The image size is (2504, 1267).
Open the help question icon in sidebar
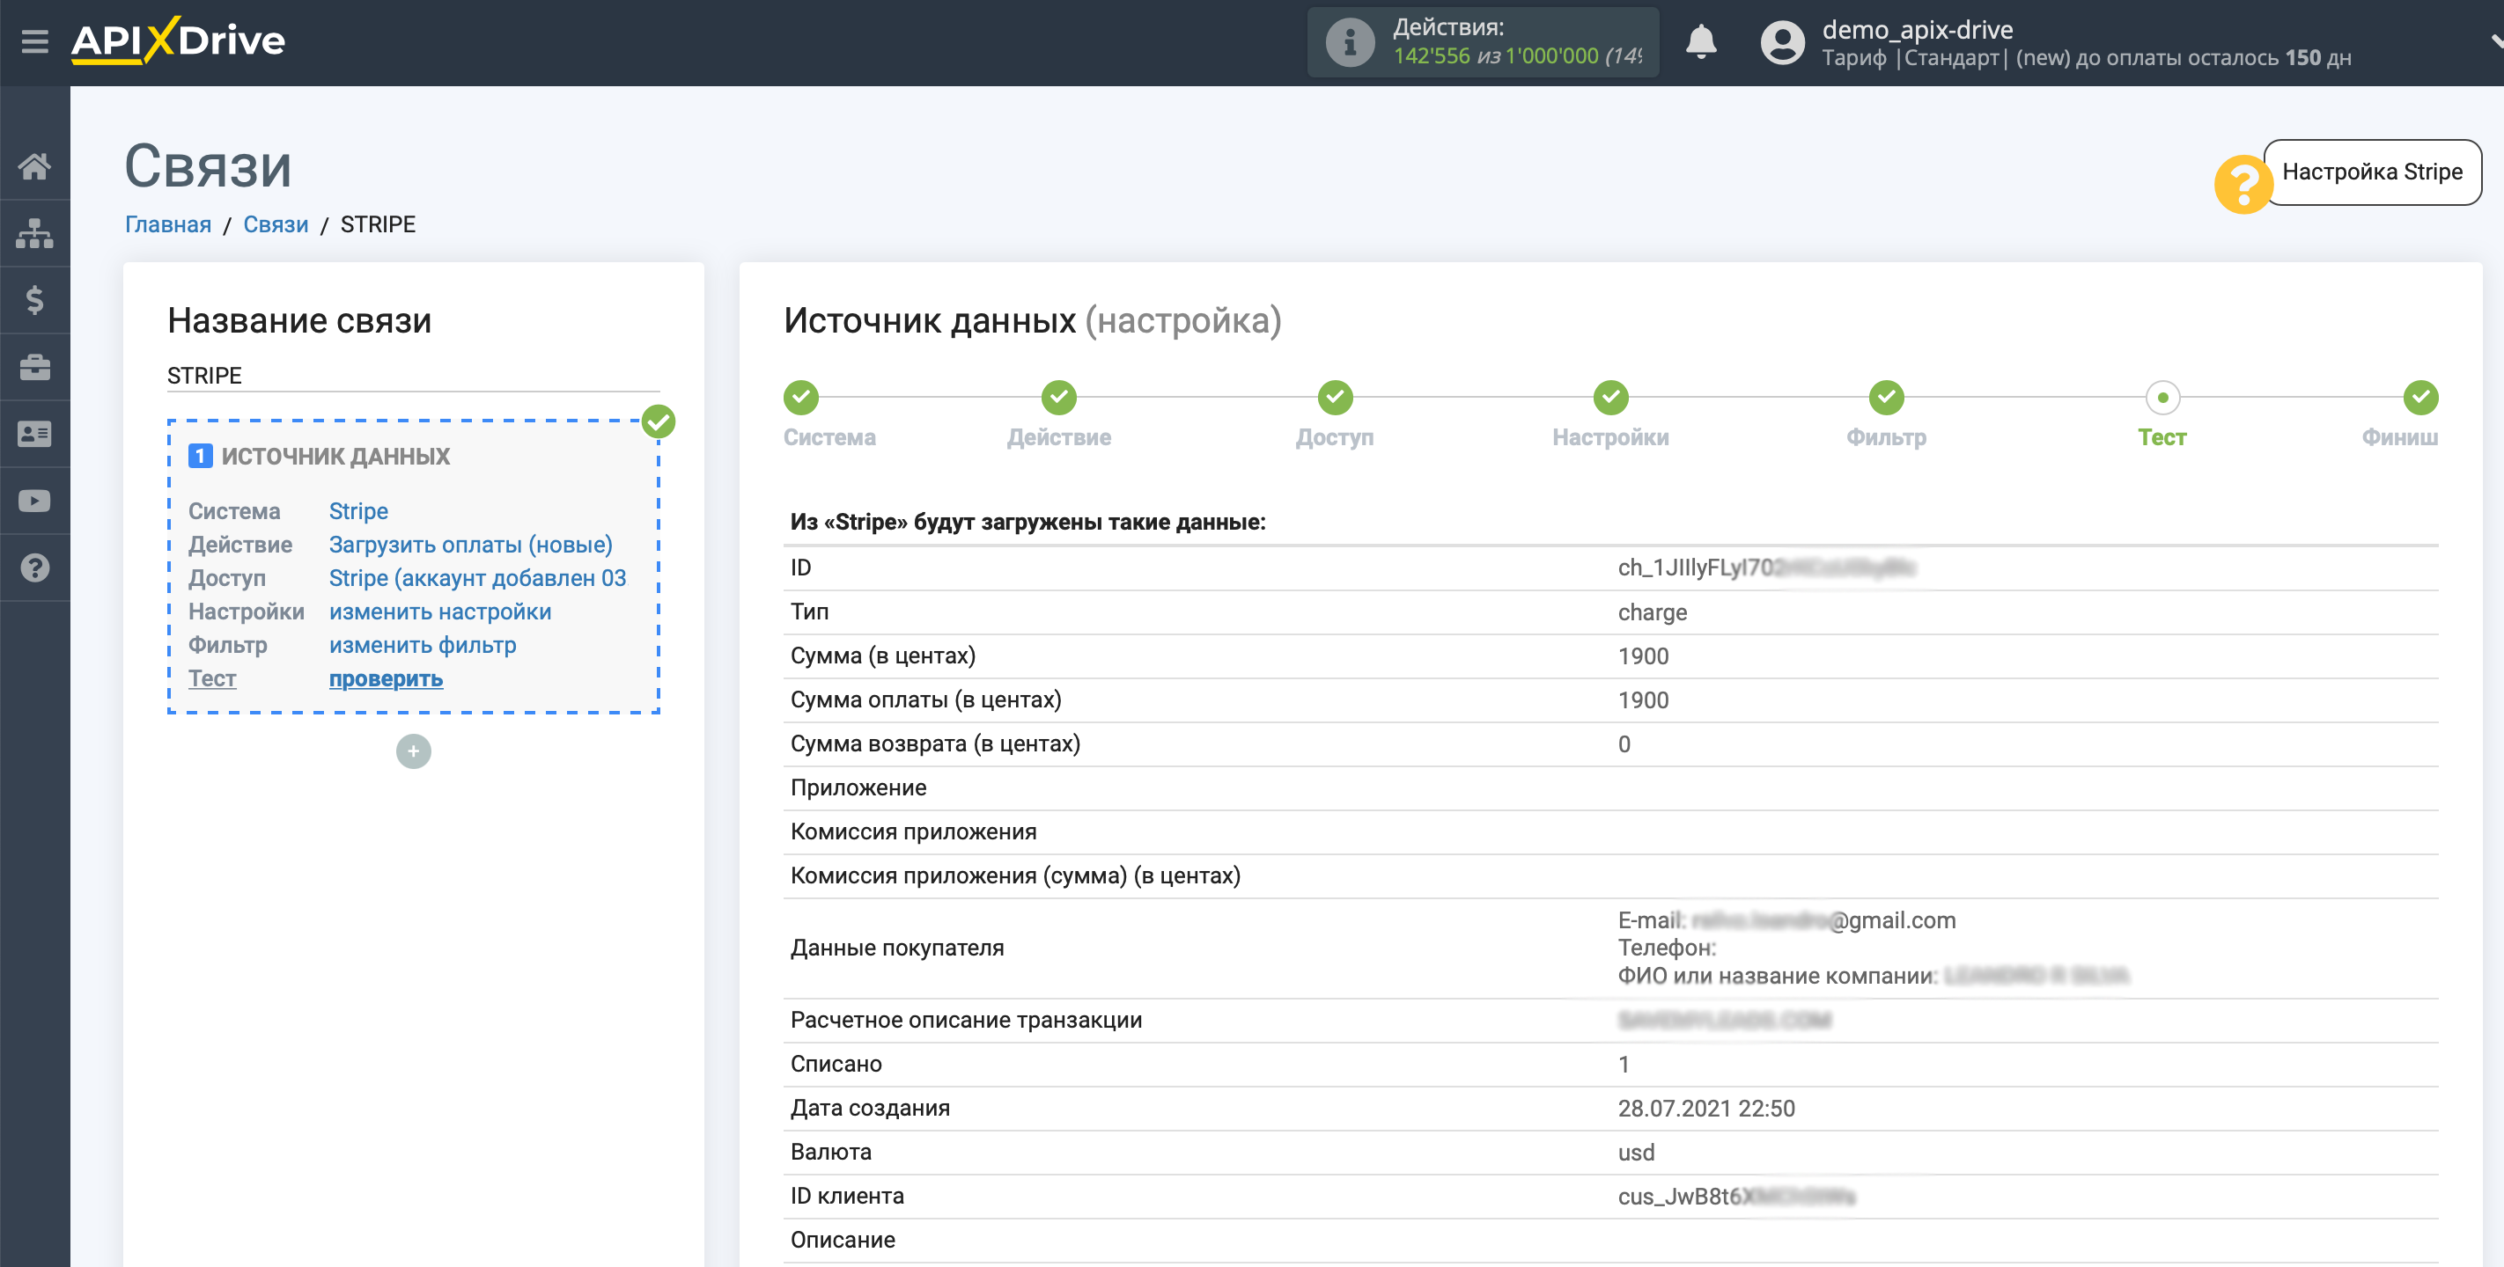pos(35,568)
